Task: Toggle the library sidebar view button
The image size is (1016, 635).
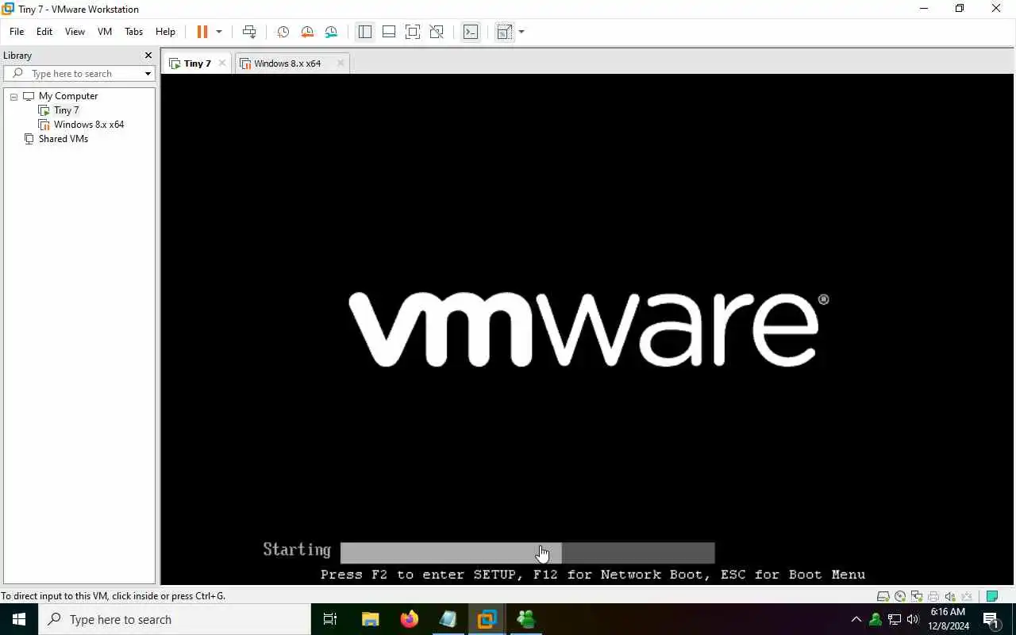Action: click(365, 32)
